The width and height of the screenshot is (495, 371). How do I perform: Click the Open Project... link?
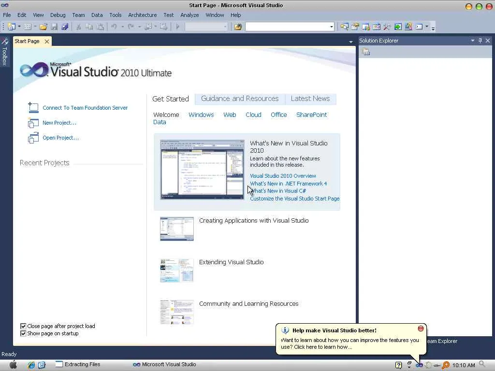(60, 138)
